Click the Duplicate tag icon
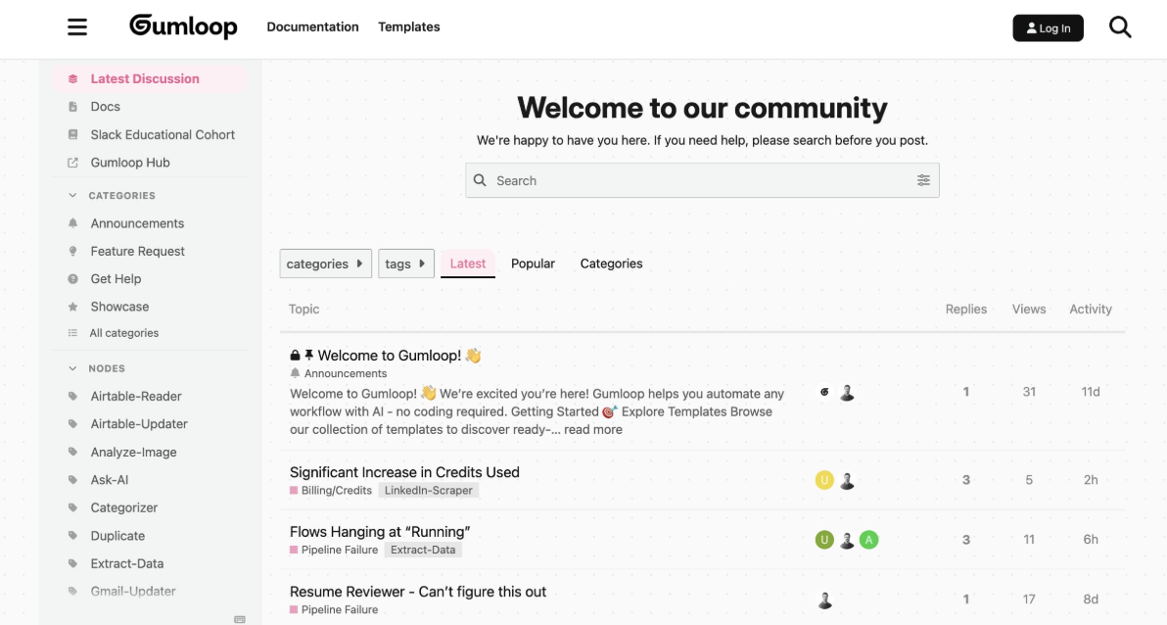Image resolution: width=1167 pixels, height=625 pixels. 72,536
